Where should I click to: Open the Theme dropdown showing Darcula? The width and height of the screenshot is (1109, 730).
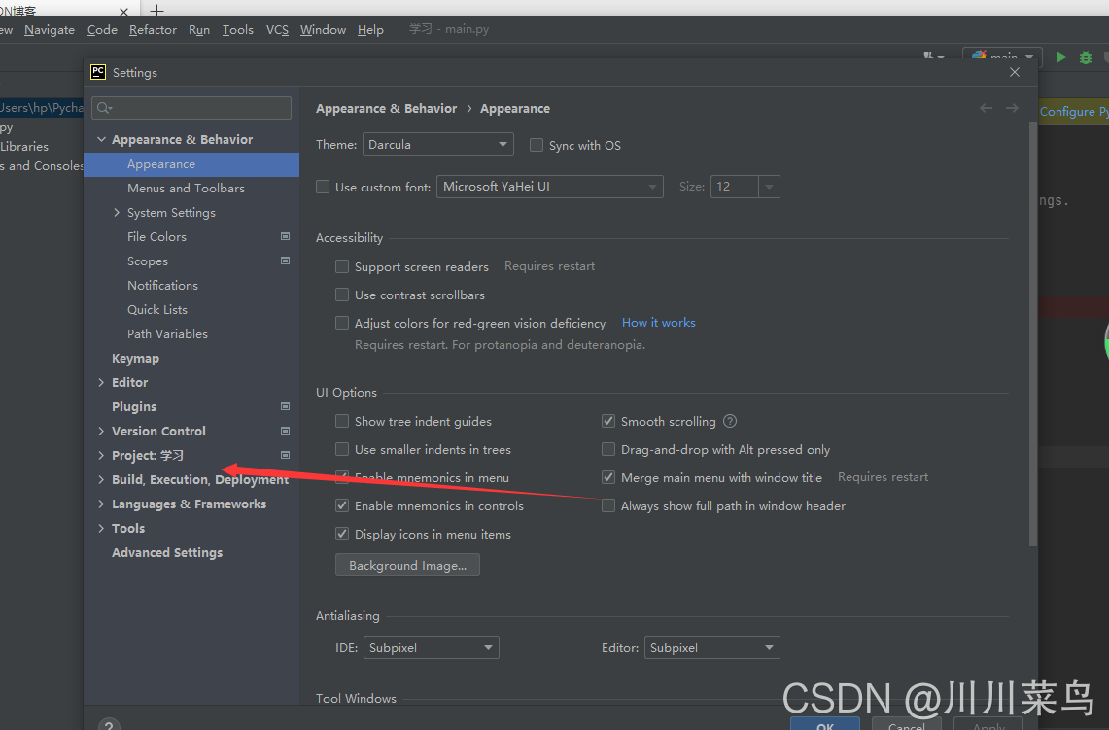[437, 144]
